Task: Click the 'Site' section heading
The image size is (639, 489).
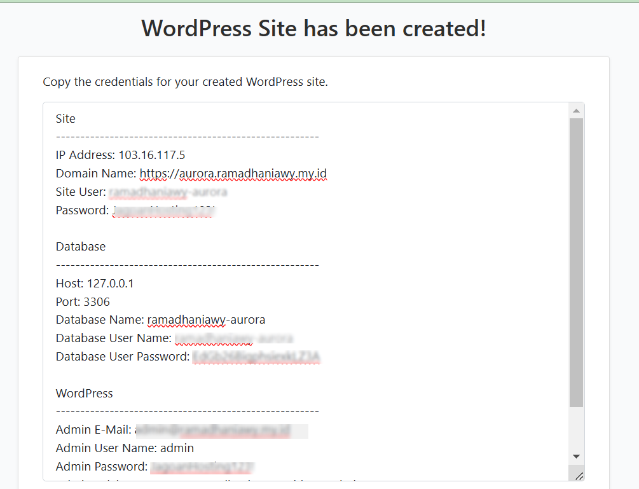Action: [x=65, y=118]
